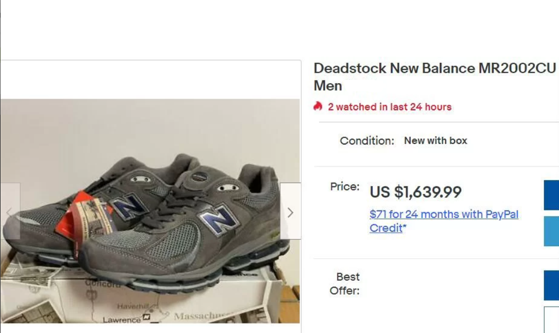Click the "Best Offer:" label
This screenshot has width=559, height=333.
pos(344,284)
